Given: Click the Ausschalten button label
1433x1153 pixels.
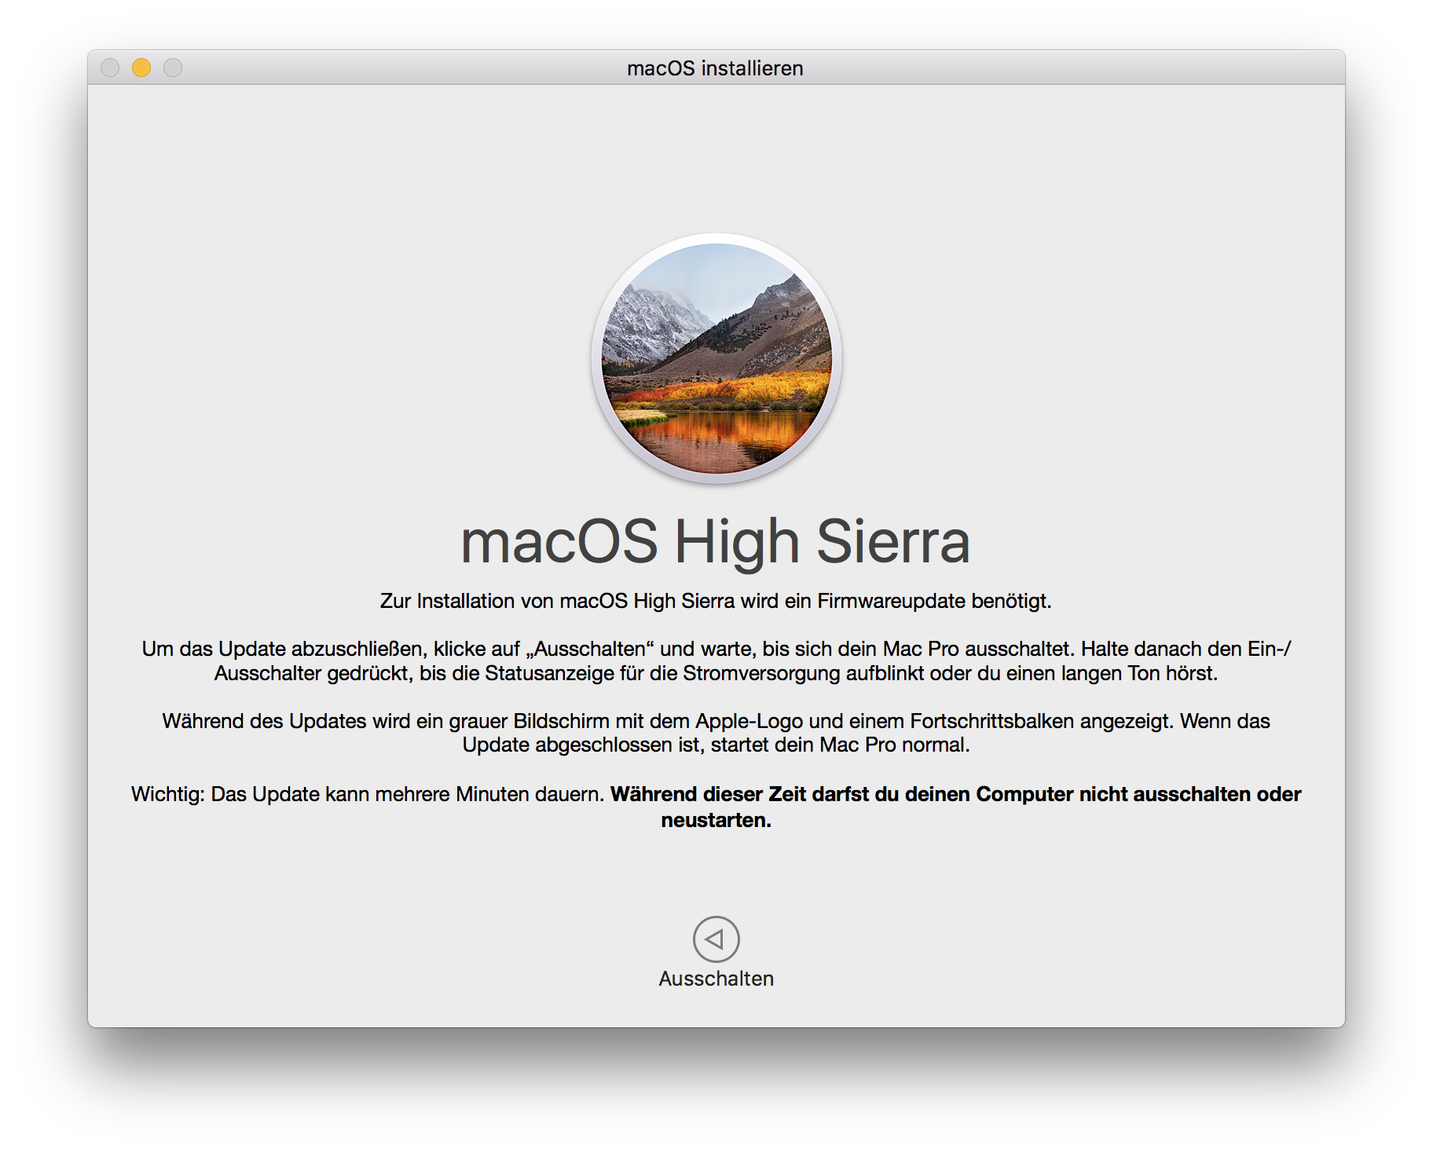Looking at the screenshot, I should [x=716, y=979].
